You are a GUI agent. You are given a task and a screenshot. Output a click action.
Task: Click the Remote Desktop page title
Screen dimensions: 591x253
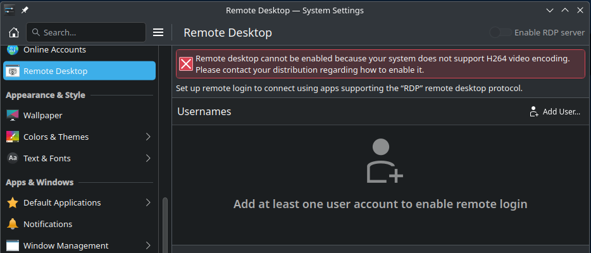pyautogui.click(x=228, y=33)
